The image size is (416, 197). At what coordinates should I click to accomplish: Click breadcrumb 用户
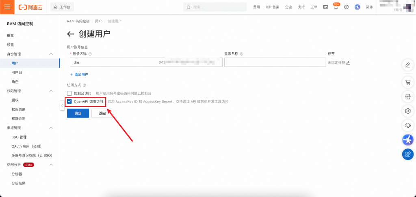[98, 21]
